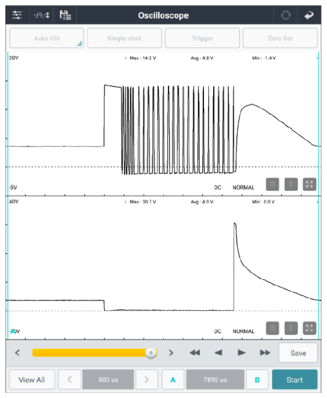The width and height of the screenshot is (327, 398).
Task: Click the Max 14.3 V reading
Action: tap(143, 58)
